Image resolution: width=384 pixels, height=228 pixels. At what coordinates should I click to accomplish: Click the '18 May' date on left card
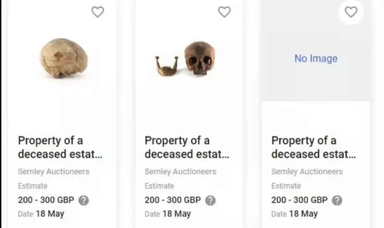[x=50, y=214]
